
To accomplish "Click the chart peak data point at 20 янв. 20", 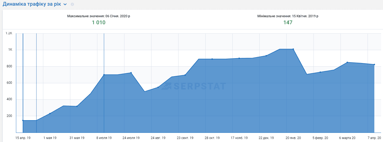I will [293, 49].
